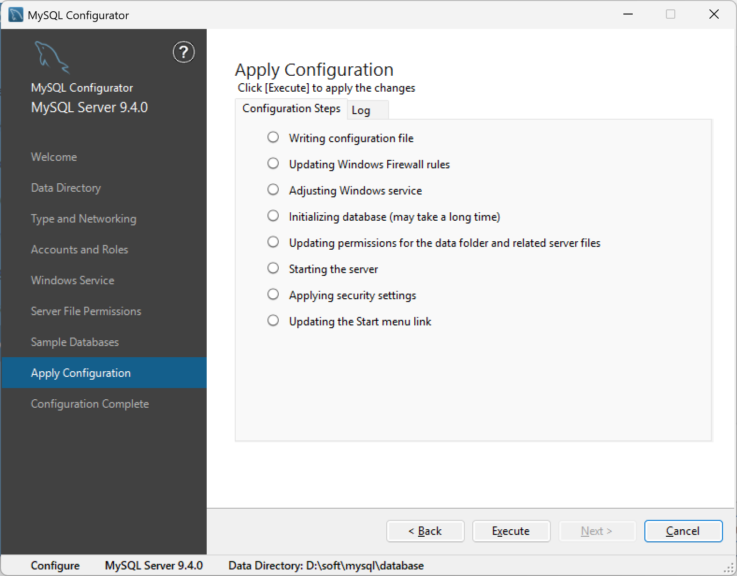Viewport: 737px width, 576px height.
Task: Click the MySQL Configurator title bar icon
Action: click(16, 15)
